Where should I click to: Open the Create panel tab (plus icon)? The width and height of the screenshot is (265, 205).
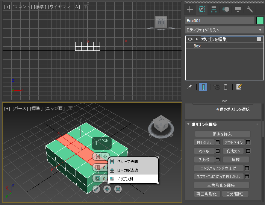190,9
